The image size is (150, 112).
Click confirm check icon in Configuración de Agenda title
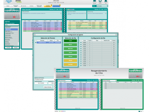(116, 35)
